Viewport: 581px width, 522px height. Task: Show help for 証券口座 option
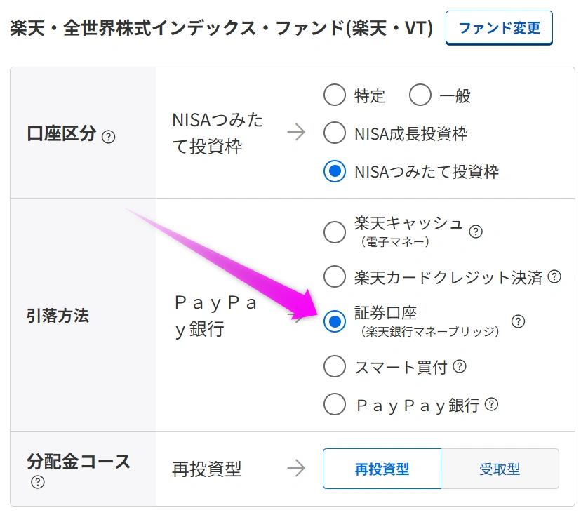518,321
